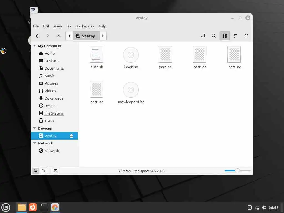Open the Network item with globe icon

(54, 151)
